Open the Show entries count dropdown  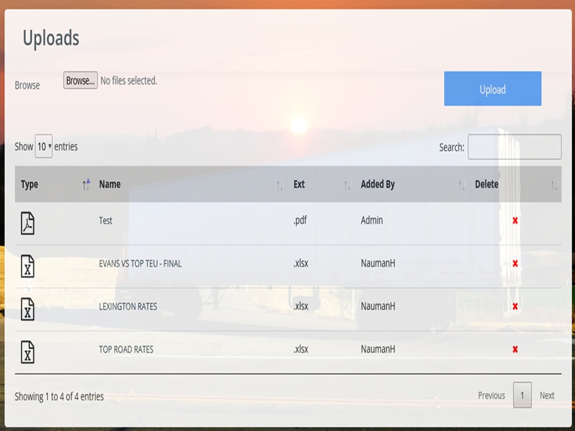point(44,146)
